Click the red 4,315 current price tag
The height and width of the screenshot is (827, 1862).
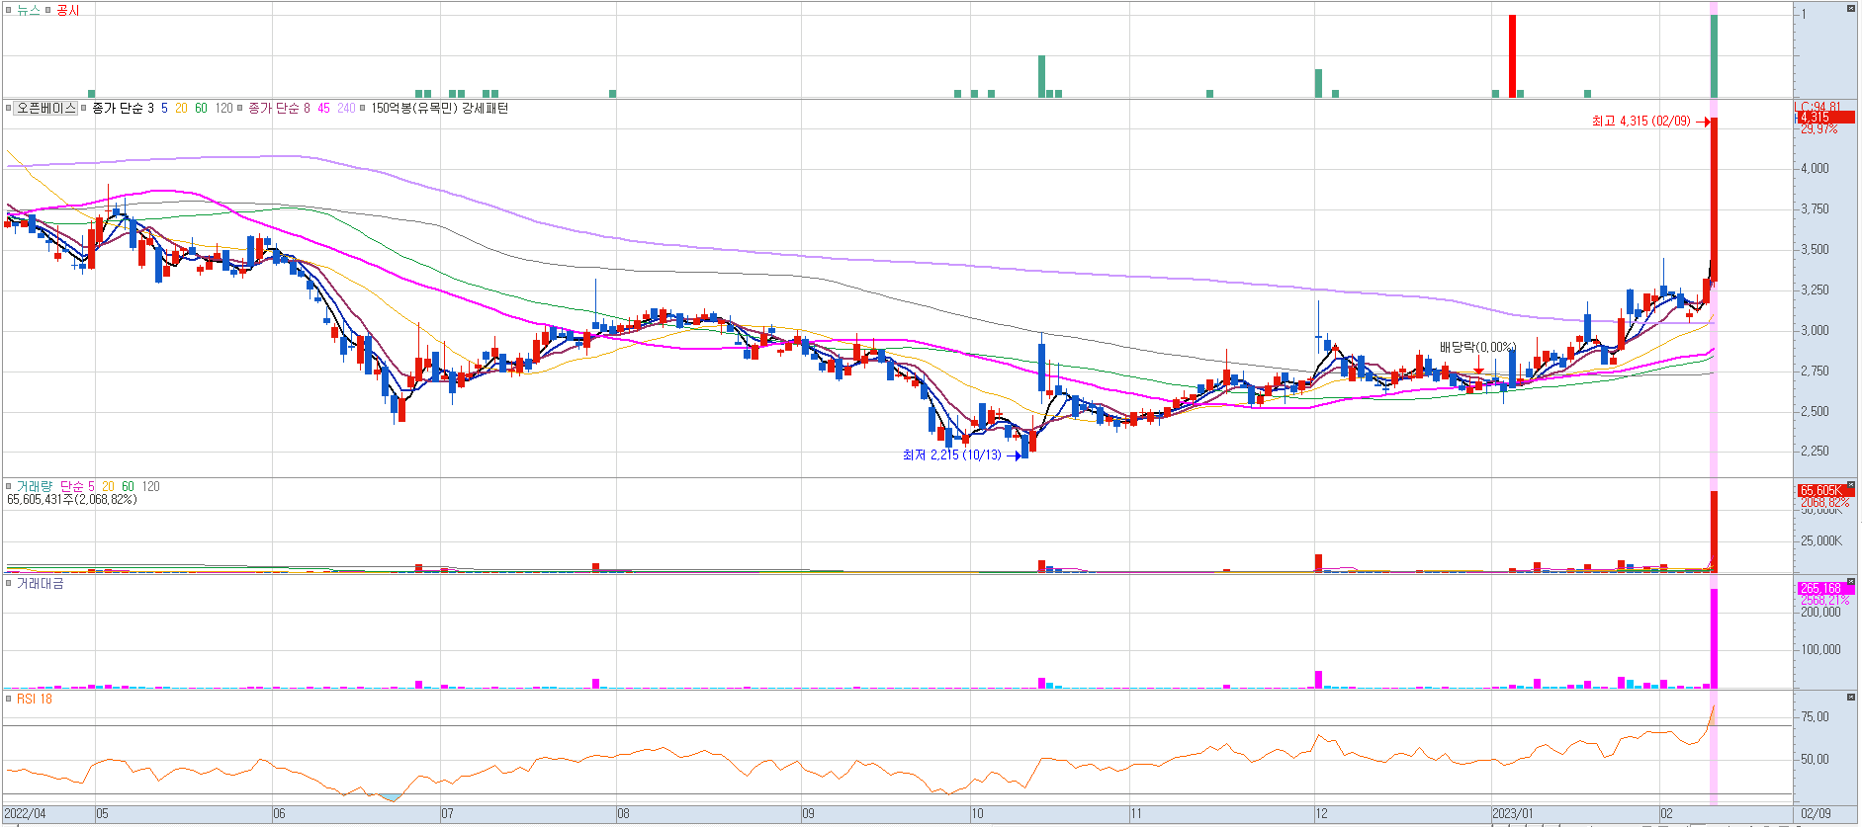coord(1824,118)
